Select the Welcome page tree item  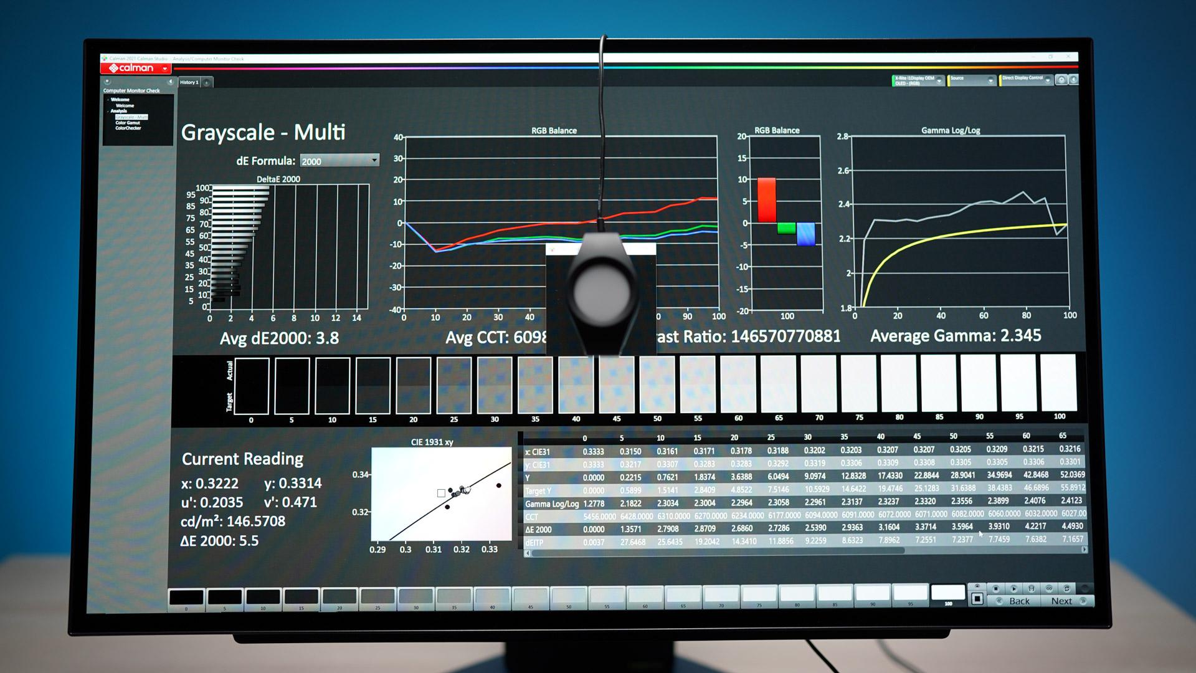click(x=125, y=105)
